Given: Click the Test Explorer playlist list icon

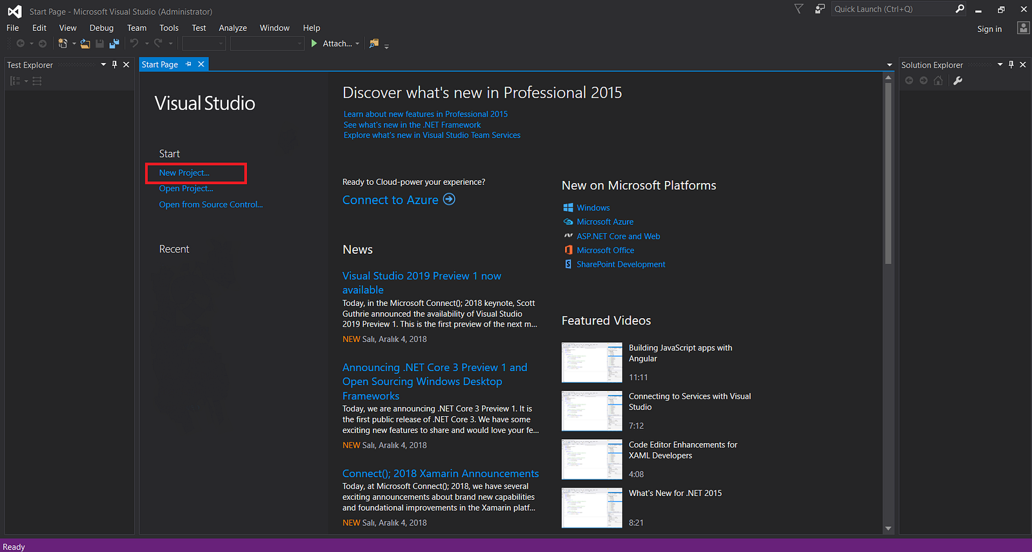Looking at the screenshot, I should pos(37,81).
